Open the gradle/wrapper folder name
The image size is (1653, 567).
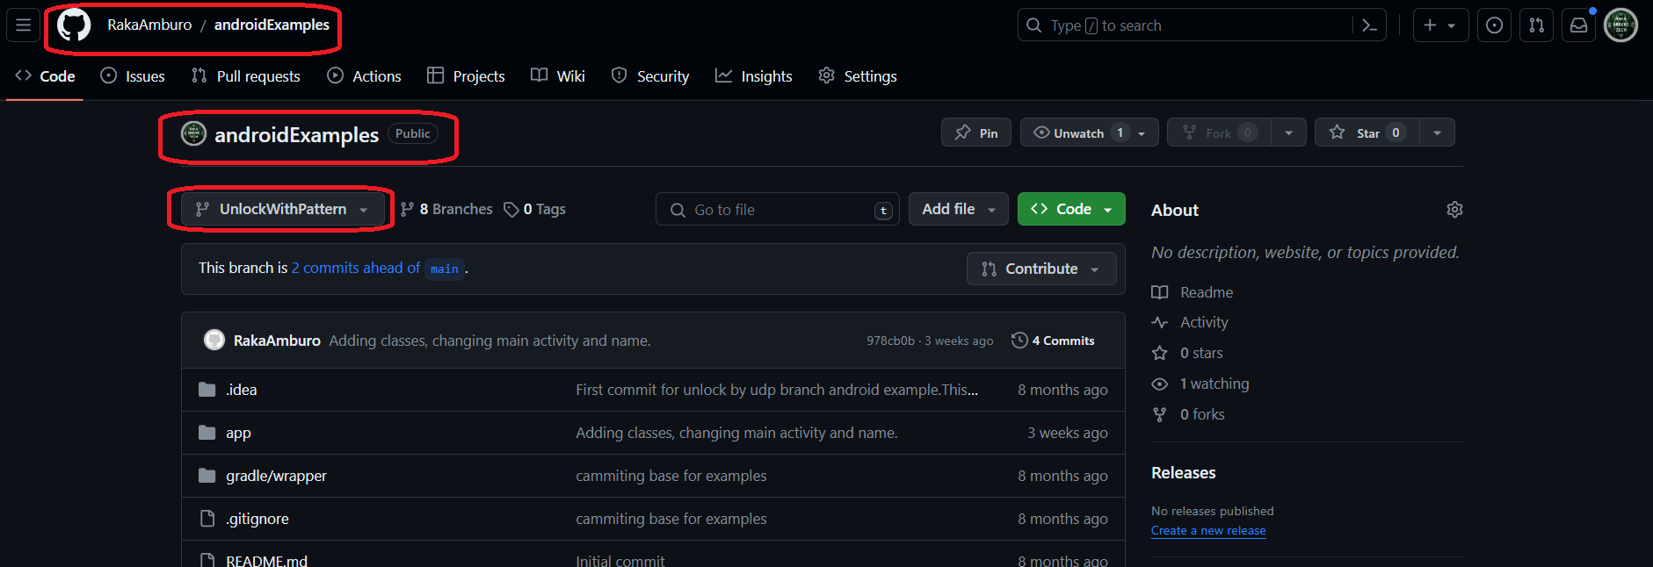[276, 476]
